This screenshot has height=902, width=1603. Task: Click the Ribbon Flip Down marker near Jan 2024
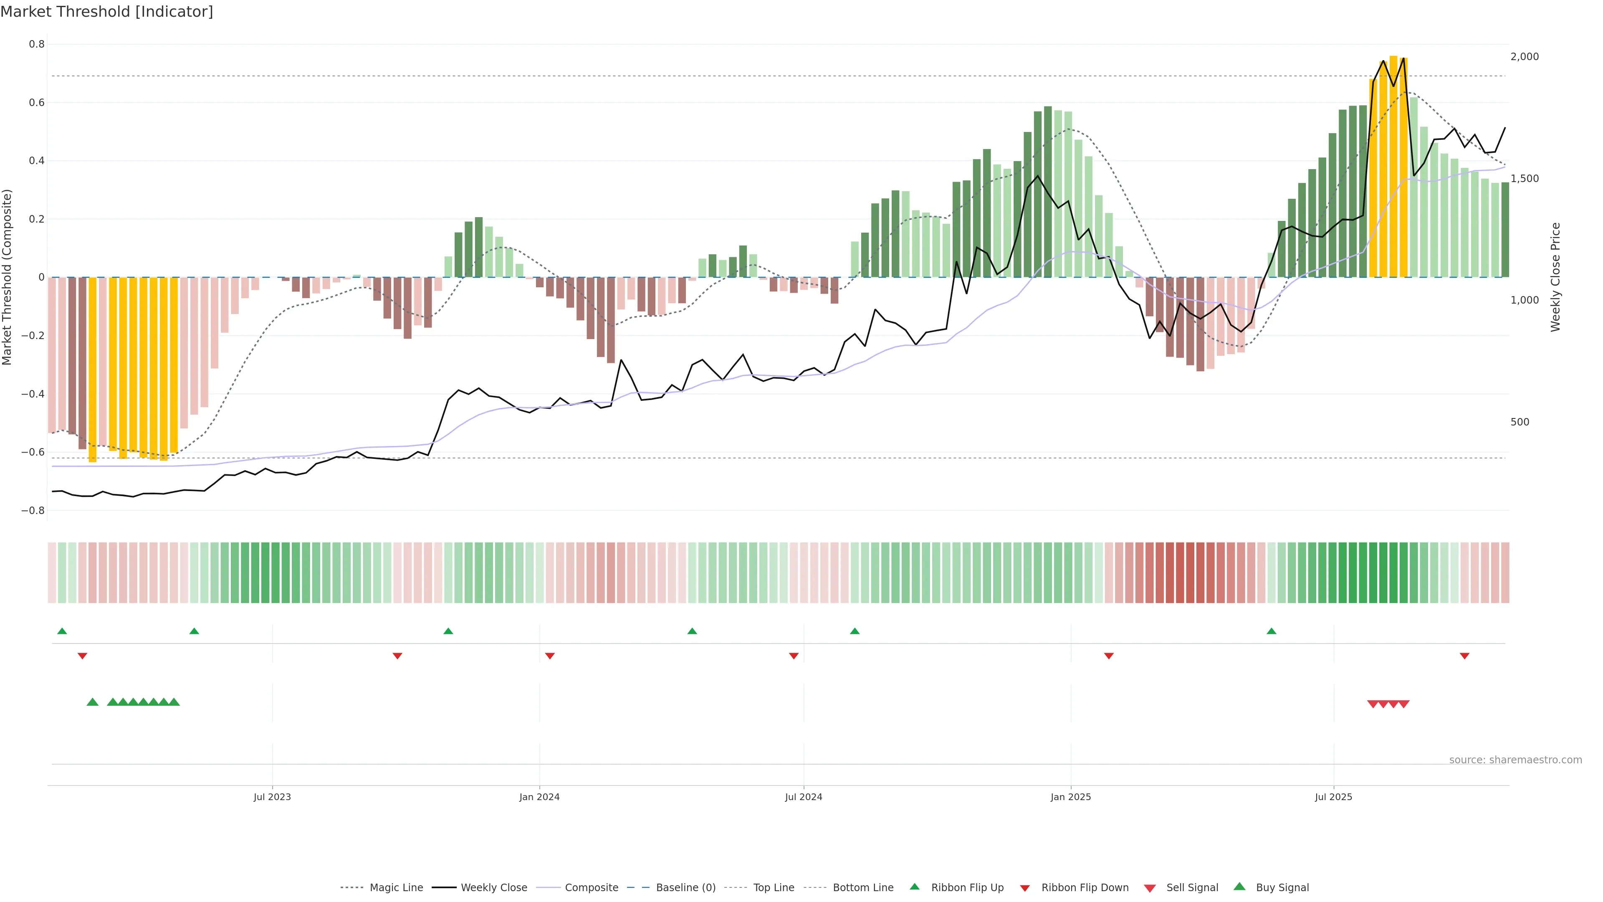pyautogui.click(x=549, y=656)
